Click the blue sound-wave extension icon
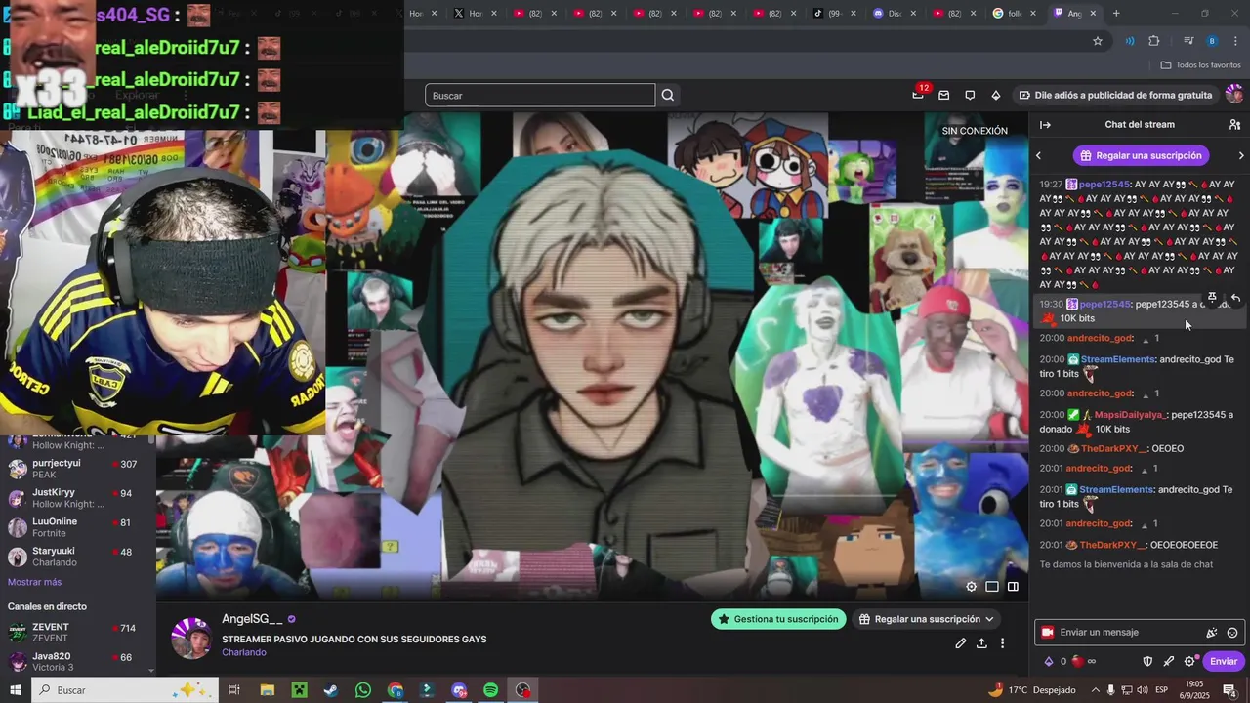The width and height of the screenshot is (1250, 703). (x=1130, y=41)
